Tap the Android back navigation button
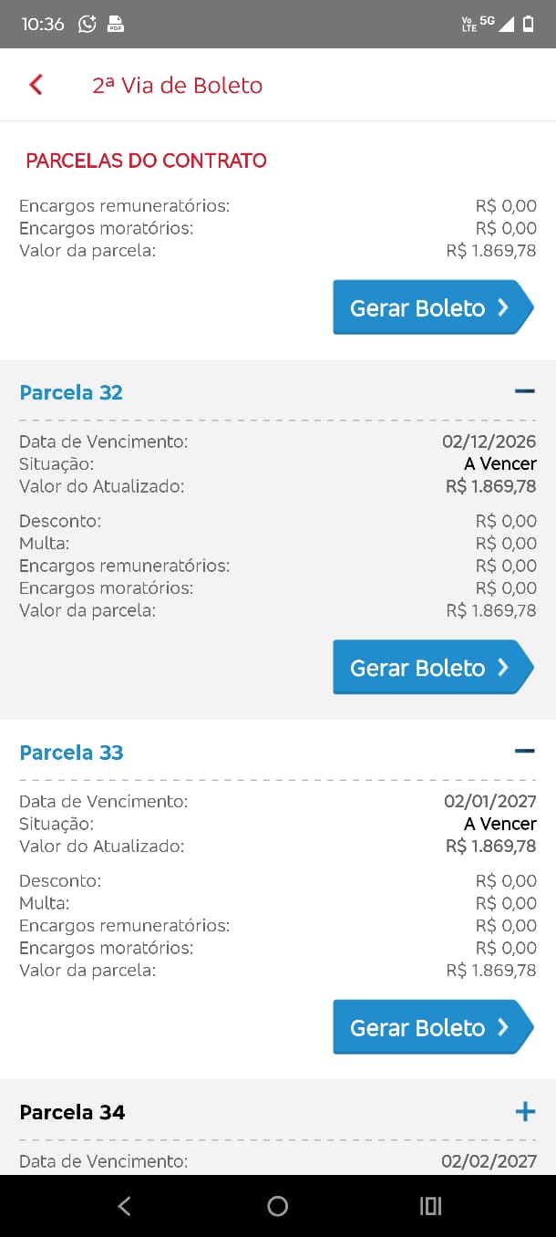Screen dimensions: 556x1237 (125, 1206)
